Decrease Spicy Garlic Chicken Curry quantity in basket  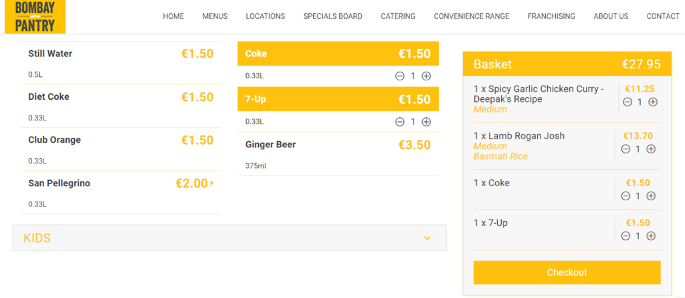(627, 102)
